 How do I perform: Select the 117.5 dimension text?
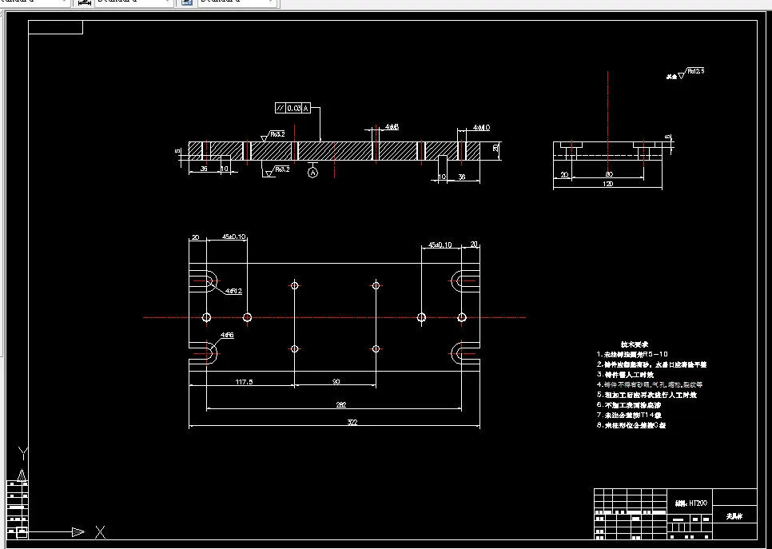coord(245,382)
